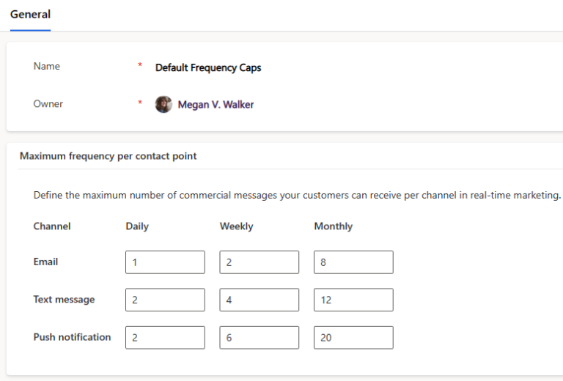Edit the Name field Default Frequency Caps
563x381 pixels.
(208, 67)
